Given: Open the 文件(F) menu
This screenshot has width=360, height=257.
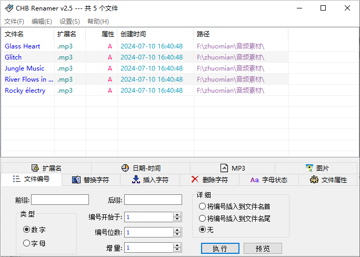Looking at the screenshot, I should (14, 22).
